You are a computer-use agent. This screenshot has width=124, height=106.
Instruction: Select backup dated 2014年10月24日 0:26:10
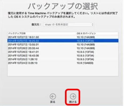click(63, 63)
